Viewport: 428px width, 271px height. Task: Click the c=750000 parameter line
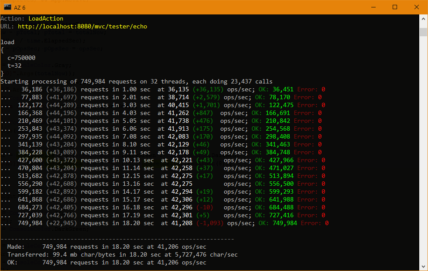[x=21, y=58]
